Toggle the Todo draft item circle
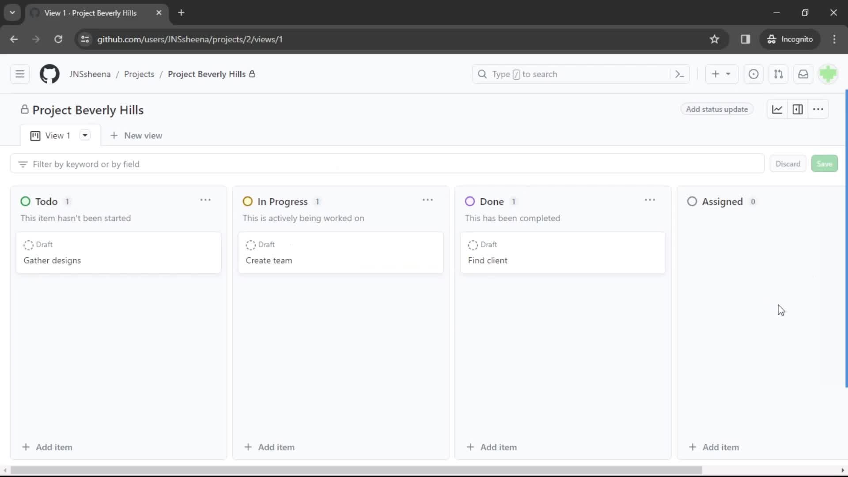This screenshot has width=848, height=477. click(x=28, y=245)
